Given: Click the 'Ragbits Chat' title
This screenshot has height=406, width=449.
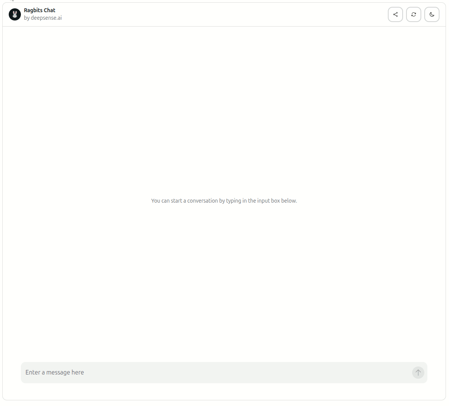Looking at the screenshot, I should (40, 10).
